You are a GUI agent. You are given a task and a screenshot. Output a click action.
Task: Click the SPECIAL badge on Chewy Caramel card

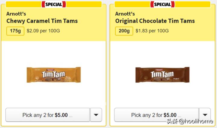(x=54, y=4)
